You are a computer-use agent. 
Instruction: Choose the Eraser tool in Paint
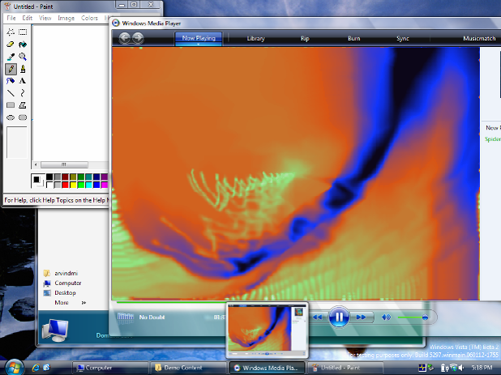coord(11,45)
